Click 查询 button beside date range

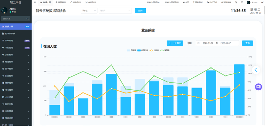pyautogui.click(x=247, y=43)
